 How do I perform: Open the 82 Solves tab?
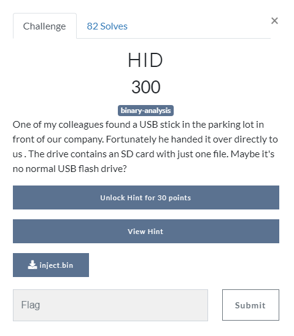107,26
